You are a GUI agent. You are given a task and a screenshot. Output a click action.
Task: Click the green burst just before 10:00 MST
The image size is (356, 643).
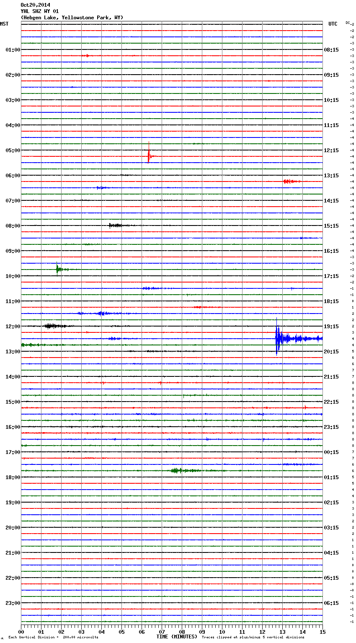coord(58,269)
